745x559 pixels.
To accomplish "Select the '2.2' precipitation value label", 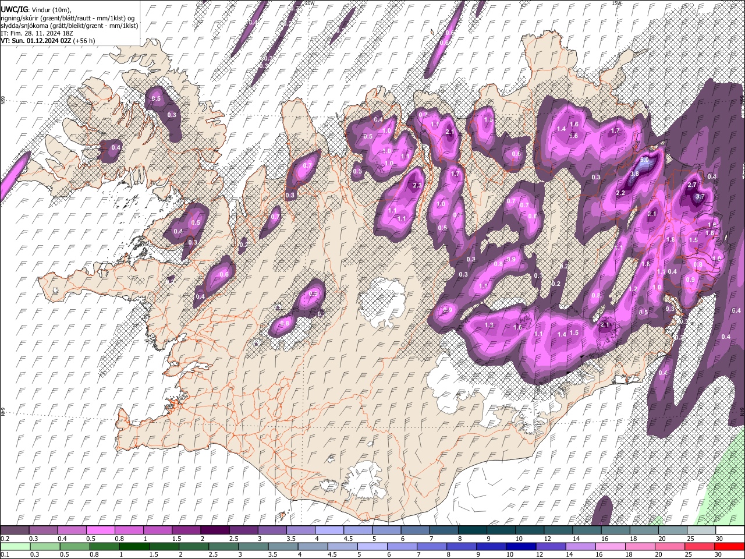I will click(620, 193).
